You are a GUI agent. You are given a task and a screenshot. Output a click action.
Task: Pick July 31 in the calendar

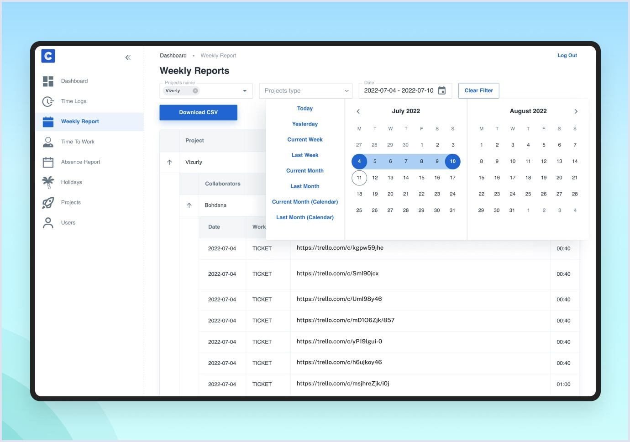[452, 210]
